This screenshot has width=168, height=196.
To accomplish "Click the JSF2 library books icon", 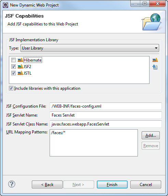I will [20, 66].
